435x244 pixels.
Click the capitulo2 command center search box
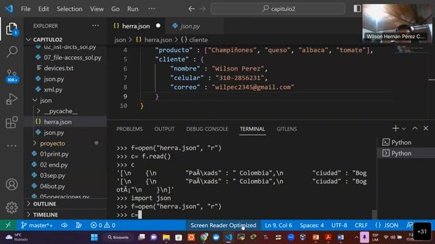pos(278,9)
